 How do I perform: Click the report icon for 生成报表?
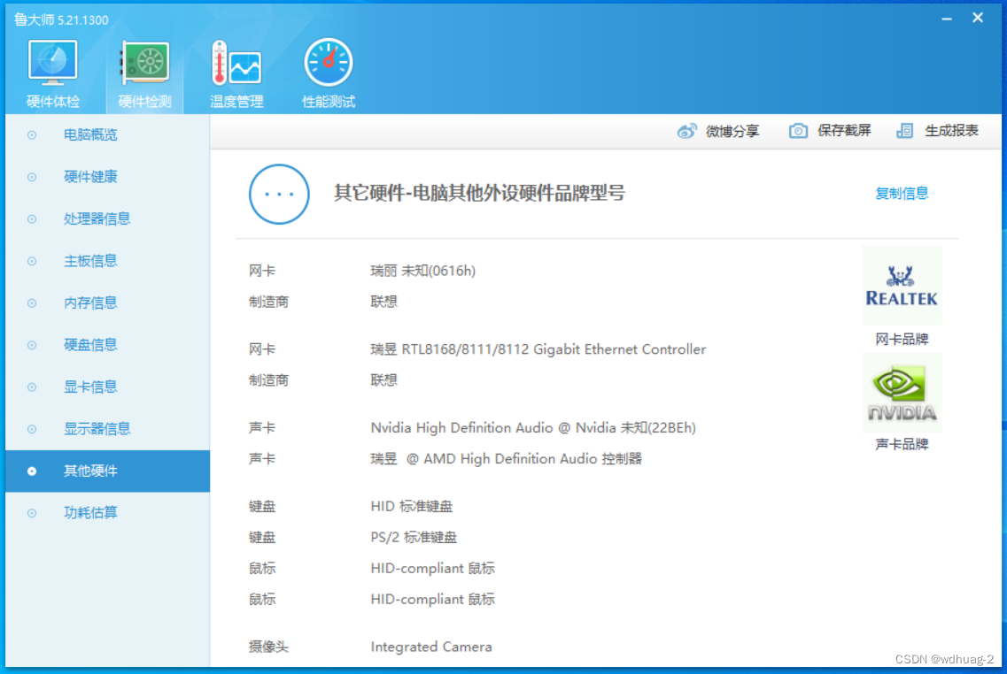point(905,131)
